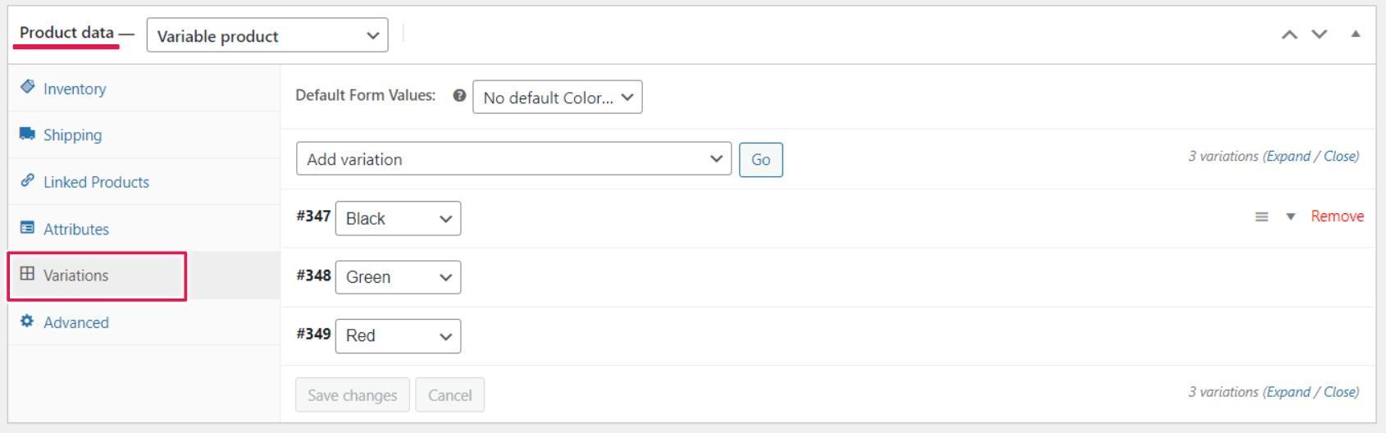
Task: Expand variation #347 with the triangle arrow
Action: [1290, 216]
